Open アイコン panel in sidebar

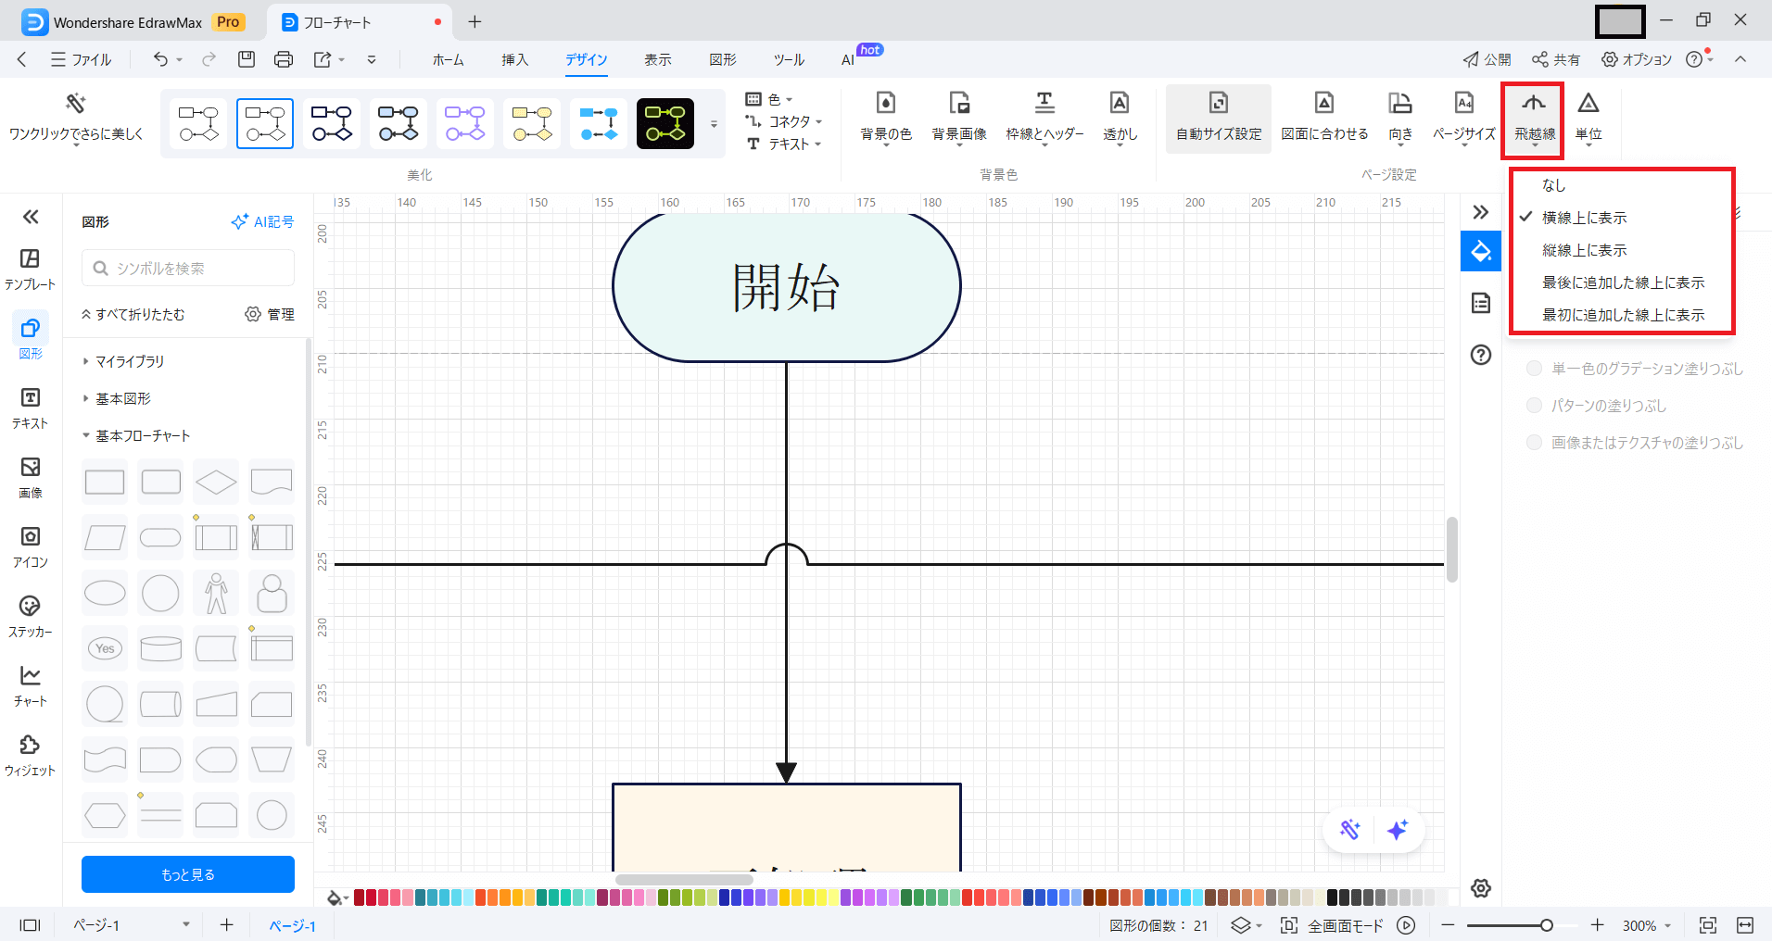pos(30,547)
